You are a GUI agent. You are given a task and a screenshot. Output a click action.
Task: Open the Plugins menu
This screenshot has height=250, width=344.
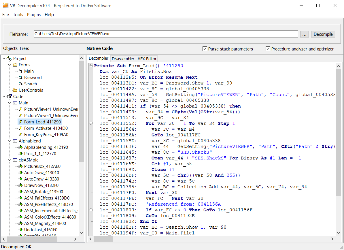pyautogui.click(x=34, y=15)
